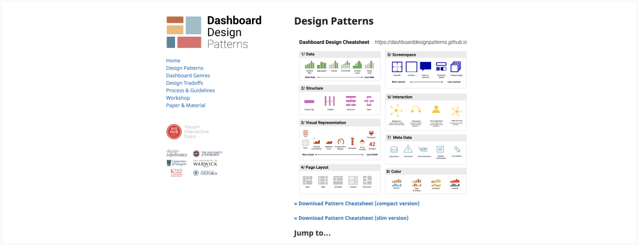Click the Dashboard Design Cheatsheet image
The height and width of the screenshot is (245, 638).
(x=383, y=117)
